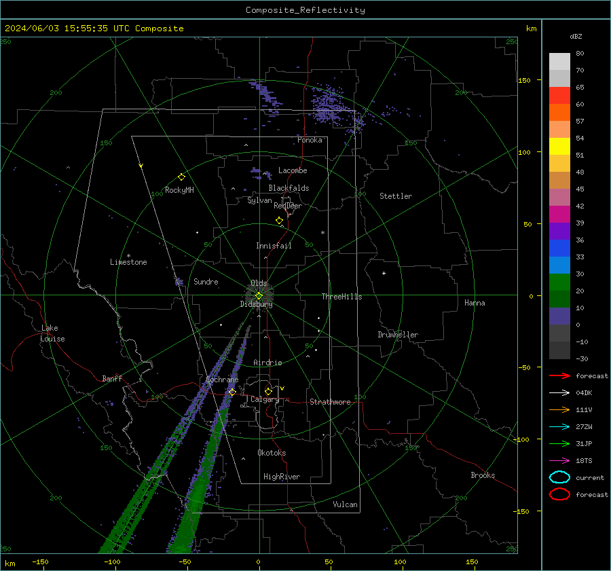611x571 pixels.
Task: Click the yellow 51 dBZ color swatch
Action: 559,147
